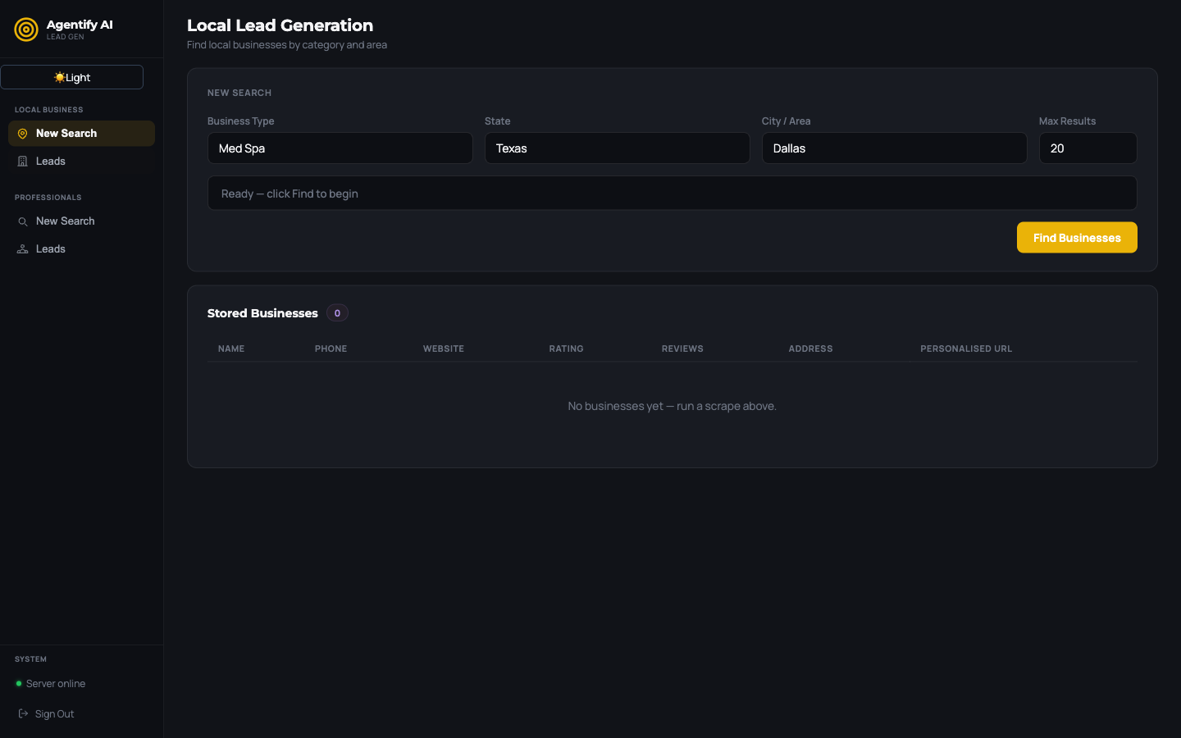The image size is (1181, 738).
Task: Click the Business Type field showing Med Spa
Action: (340, 148)
